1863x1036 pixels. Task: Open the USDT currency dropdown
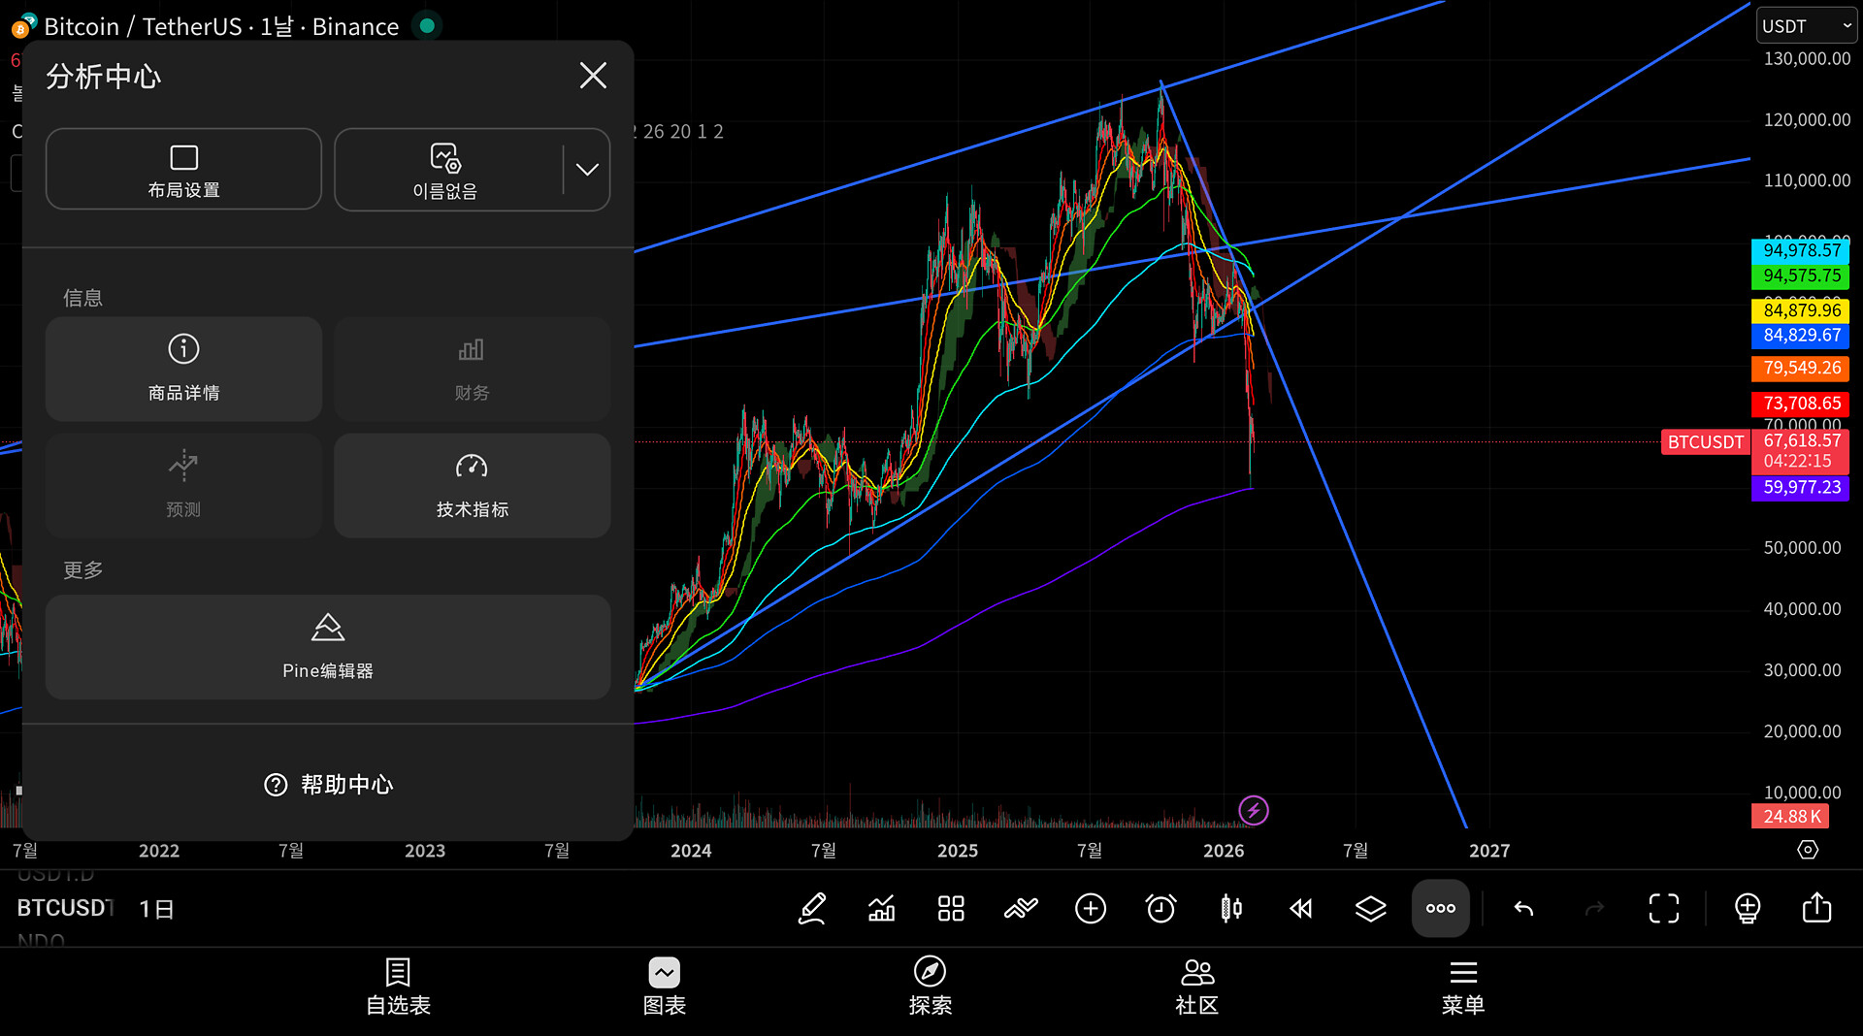tap(1807, 26)
